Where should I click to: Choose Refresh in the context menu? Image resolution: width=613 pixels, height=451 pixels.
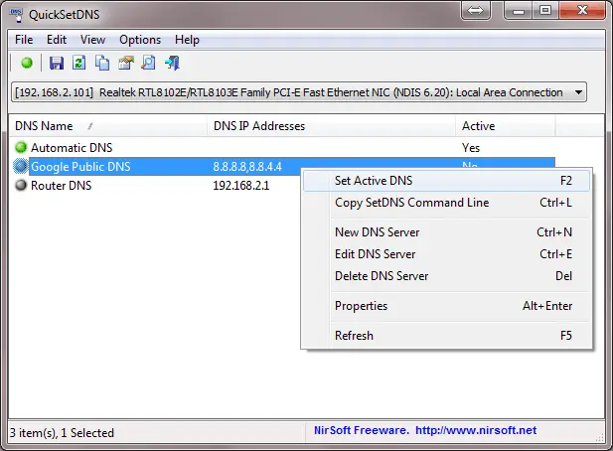click(446, 336)
